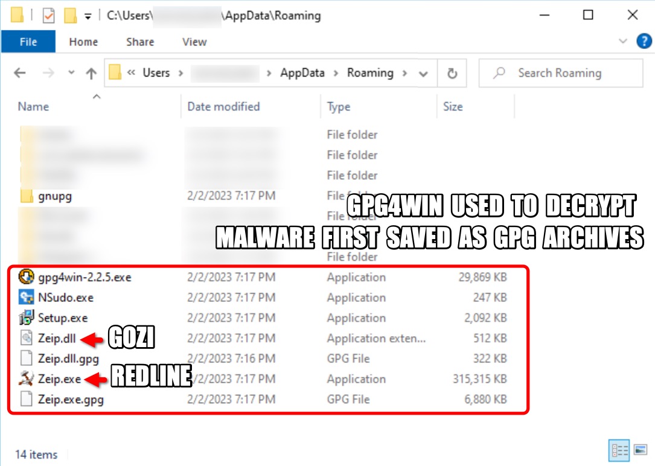Click the 29,869 KB size cell
The width and height of the screenshot is (655, 466).
(x=482, y=277)
